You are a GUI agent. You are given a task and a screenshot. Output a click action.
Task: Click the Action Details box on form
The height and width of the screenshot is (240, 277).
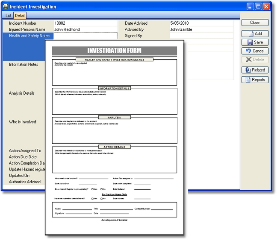click(x=115, y=160)
